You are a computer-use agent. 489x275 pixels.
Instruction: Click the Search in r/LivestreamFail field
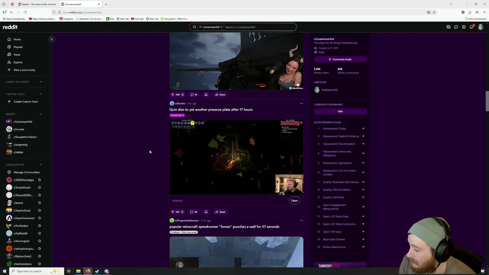259,27
